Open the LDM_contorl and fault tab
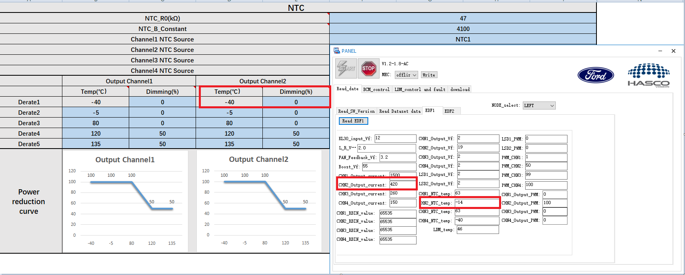Screen dimensions: 685x275 tap(420, 89)
